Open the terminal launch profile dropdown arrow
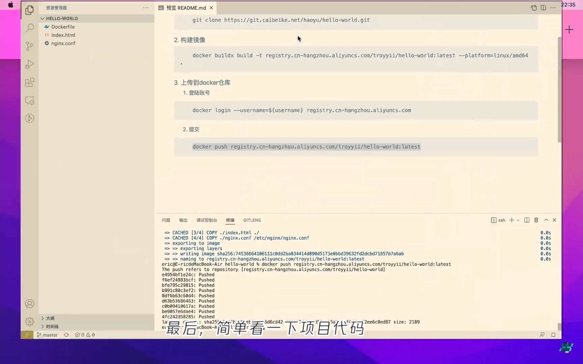The height and width of the screenshot is (364, 583). point(518,220)
